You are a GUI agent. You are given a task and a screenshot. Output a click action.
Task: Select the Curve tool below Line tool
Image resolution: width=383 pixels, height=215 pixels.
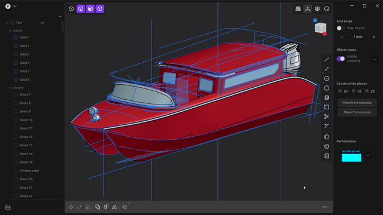327,69
